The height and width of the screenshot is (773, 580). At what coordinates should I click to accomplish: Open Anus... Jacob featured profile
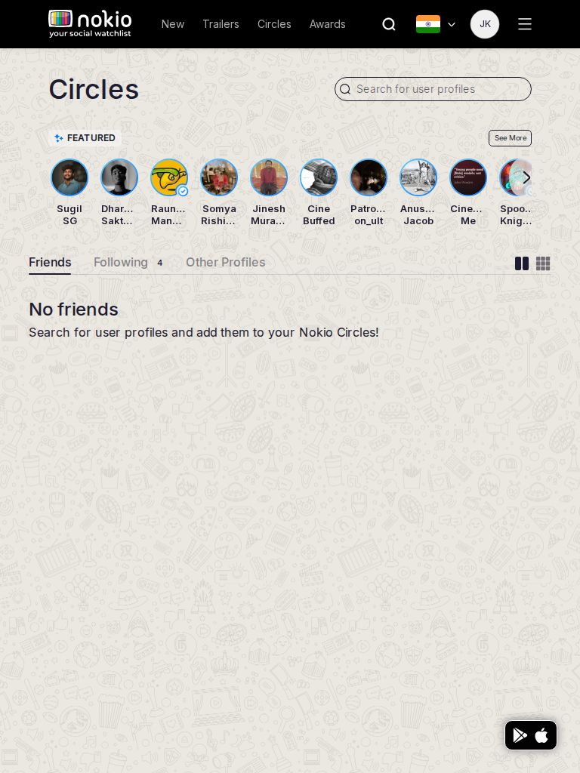418,192
